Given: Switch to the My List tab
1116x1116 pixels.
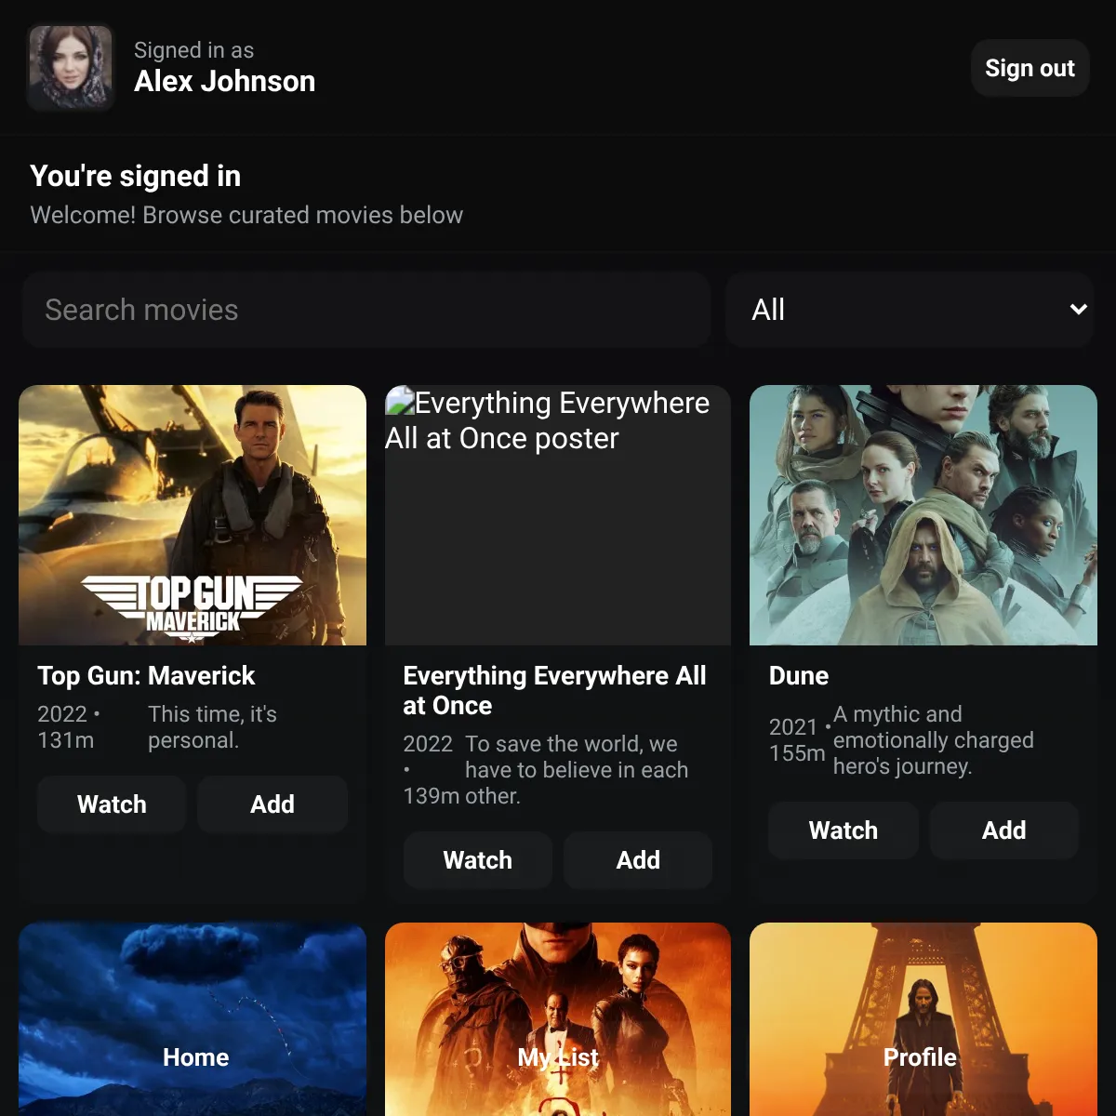Looking at the screenshot, I should coord(558,1057).
